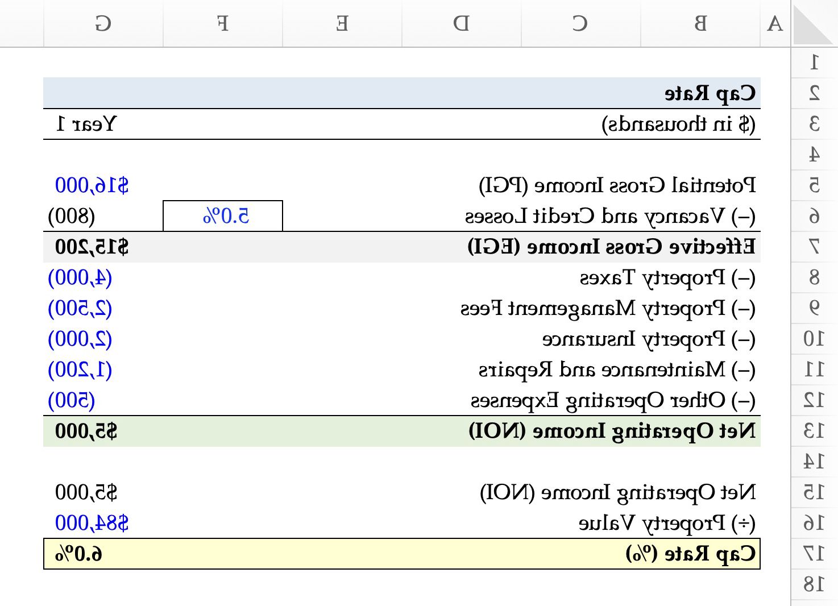Select the 5.0% vacancy rate input cell

click(x=223, y=216)
